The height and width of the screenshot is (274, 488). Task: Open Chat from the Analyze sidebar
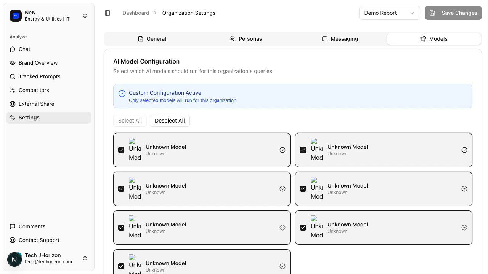[24, 49]
